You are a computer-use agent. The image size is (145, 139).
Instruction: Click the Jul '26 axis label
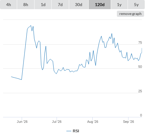(57, 122)
